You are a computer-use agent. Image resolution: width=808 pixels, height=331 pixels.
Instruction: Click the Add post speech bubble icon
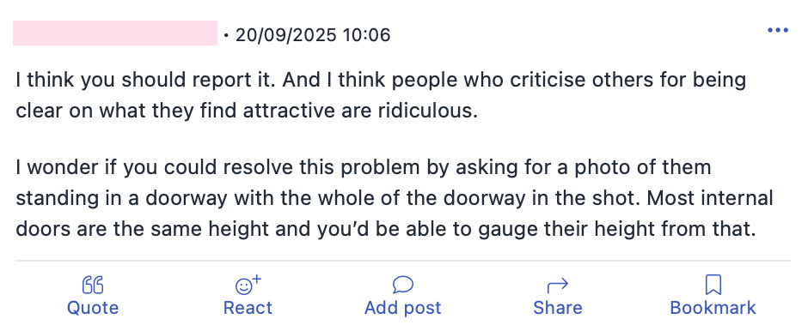[402, 284]
